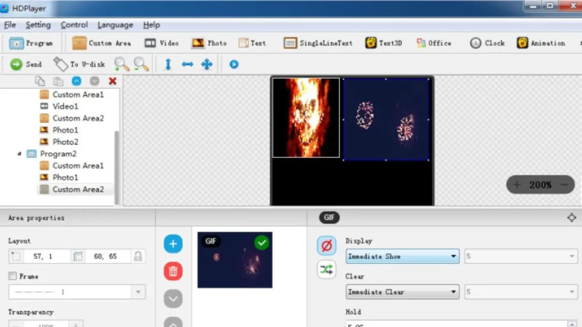
Task: Click the zoom plus button at 200%
Action: point(517,185)
